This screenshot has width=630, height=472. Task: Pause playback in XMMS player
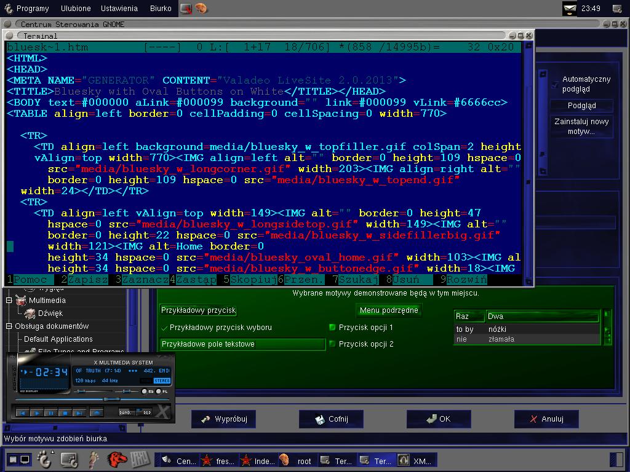51,412
